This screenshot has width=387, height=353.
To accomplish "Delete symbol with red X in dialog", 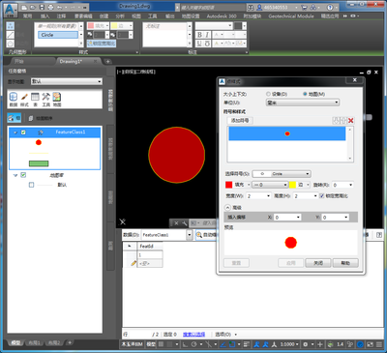I will point(351,120).
